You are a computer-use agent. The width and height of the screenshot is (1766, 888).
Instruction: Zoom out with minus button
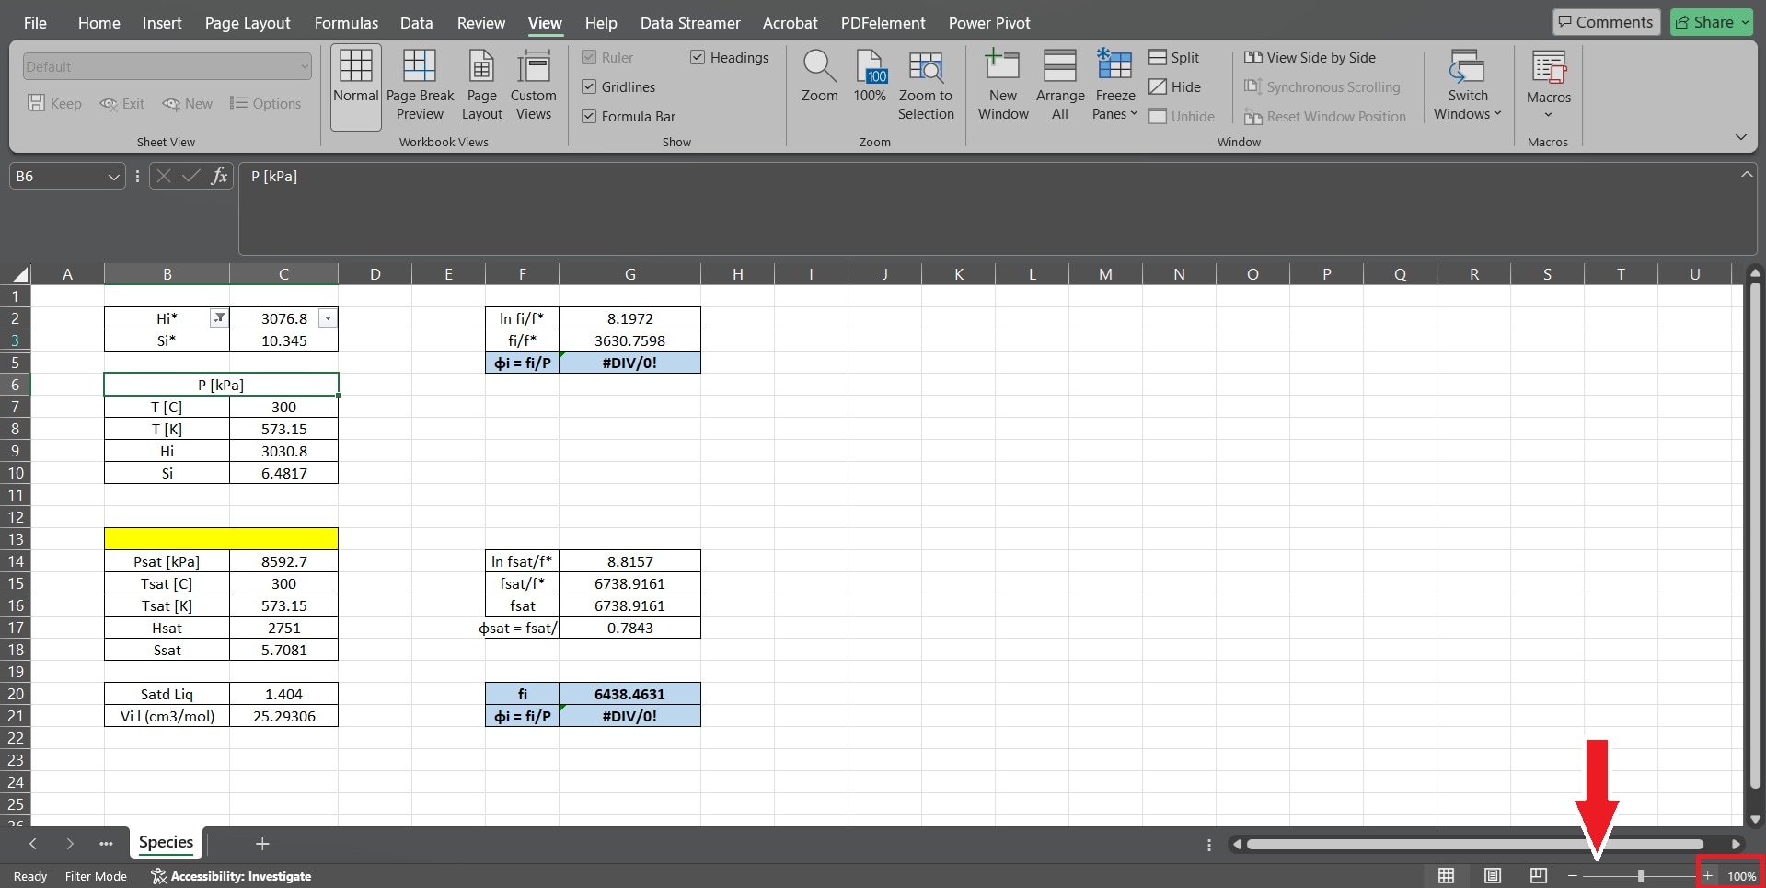click(x=1573, y=876)
